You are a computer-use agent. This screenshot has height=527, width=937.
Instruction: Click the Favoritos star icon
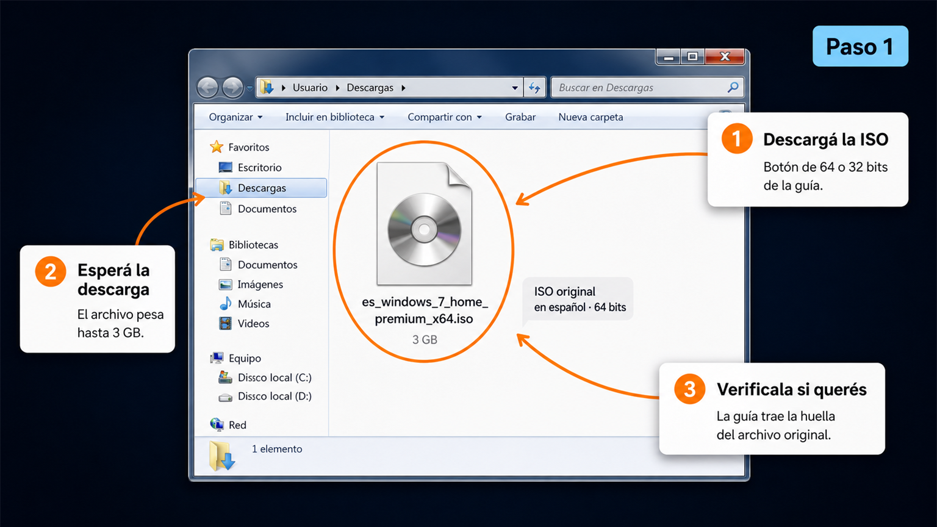[217, 147]
